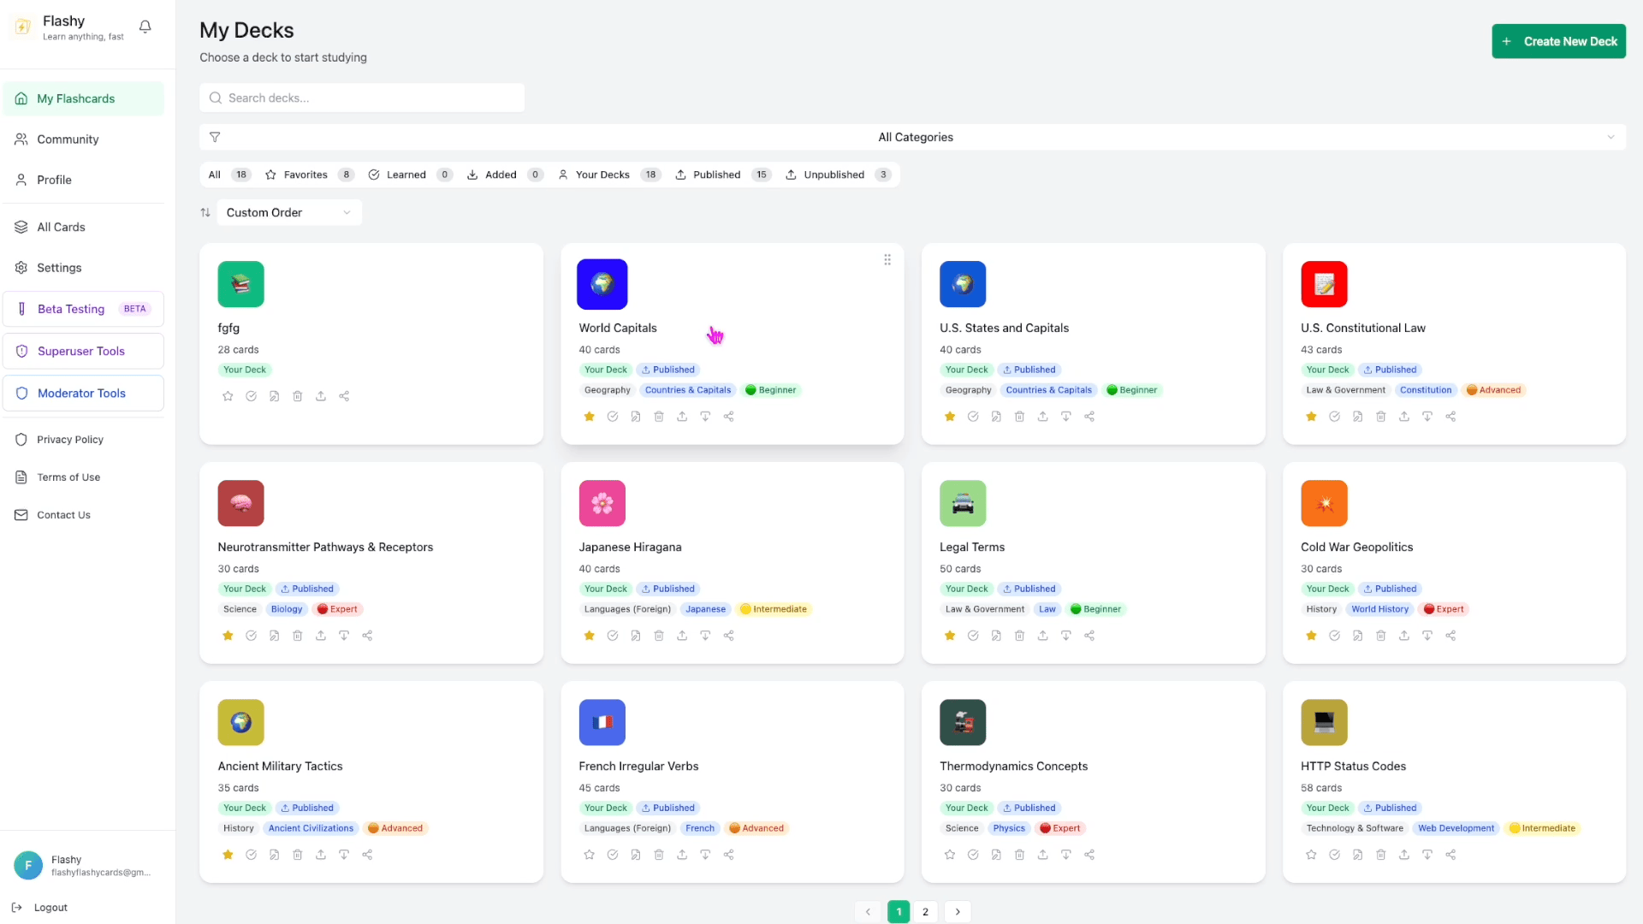Viewport: 1643px width, 924px height.
Task: Click share icon on Japanese Hiragana deck
Action: point(729,636)
